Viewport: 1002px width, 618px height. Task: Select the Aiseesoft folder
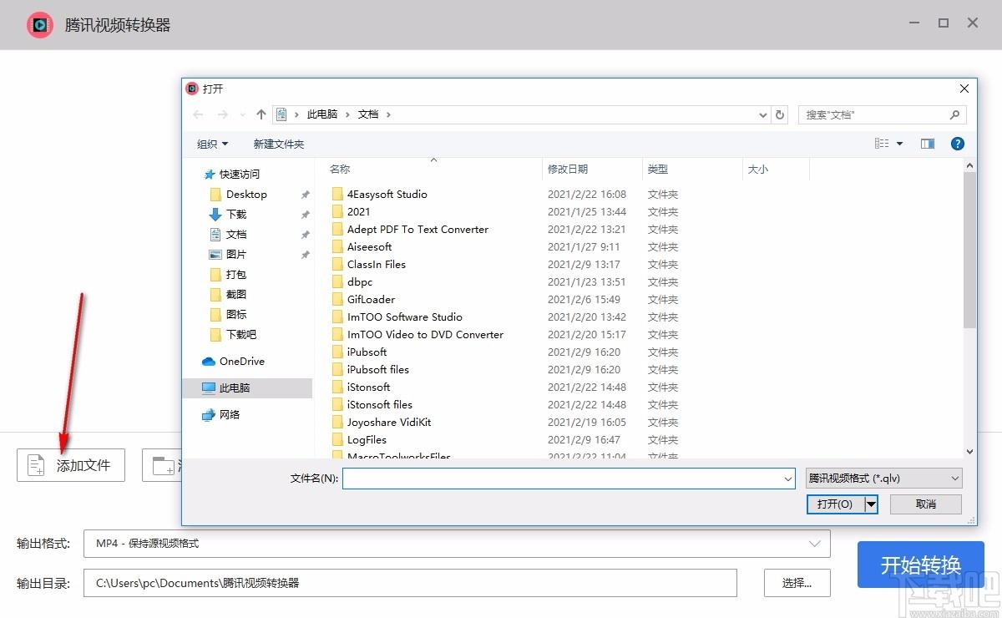pos(369,246)
